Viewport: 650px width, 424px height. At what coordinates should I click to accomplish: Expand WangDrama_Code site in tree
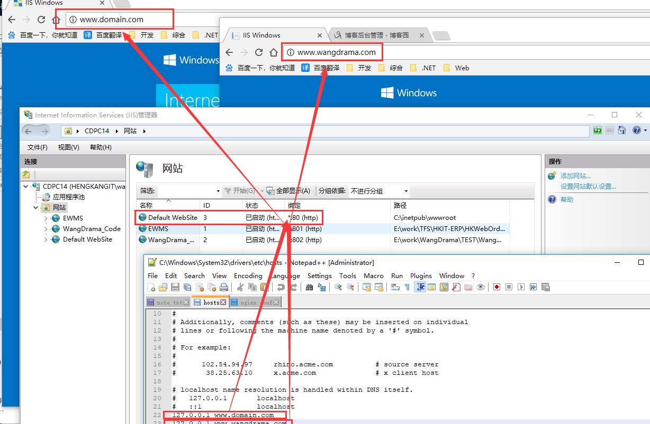pyautogui.click(x=46, y=229)
